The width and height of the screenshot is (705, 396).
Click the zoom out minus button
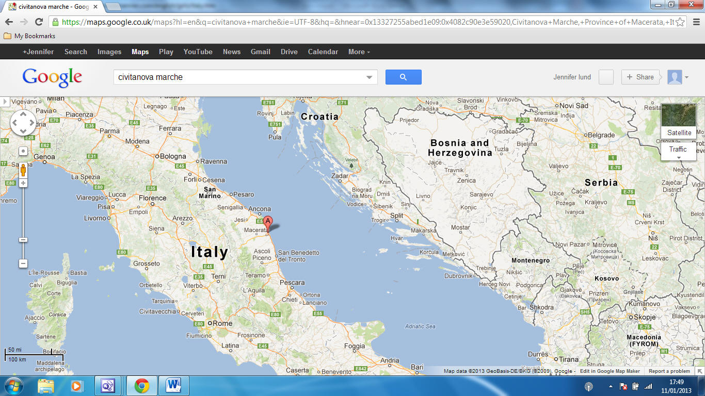[23, 263]
